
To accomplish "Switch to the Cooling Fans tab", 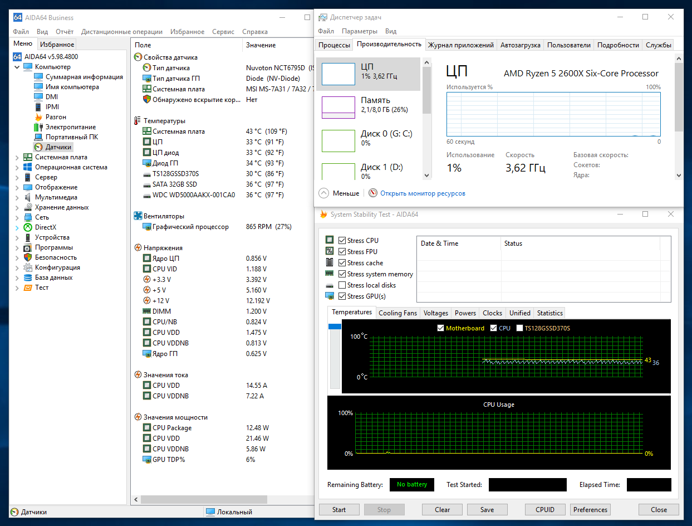I will click(397, 313).
